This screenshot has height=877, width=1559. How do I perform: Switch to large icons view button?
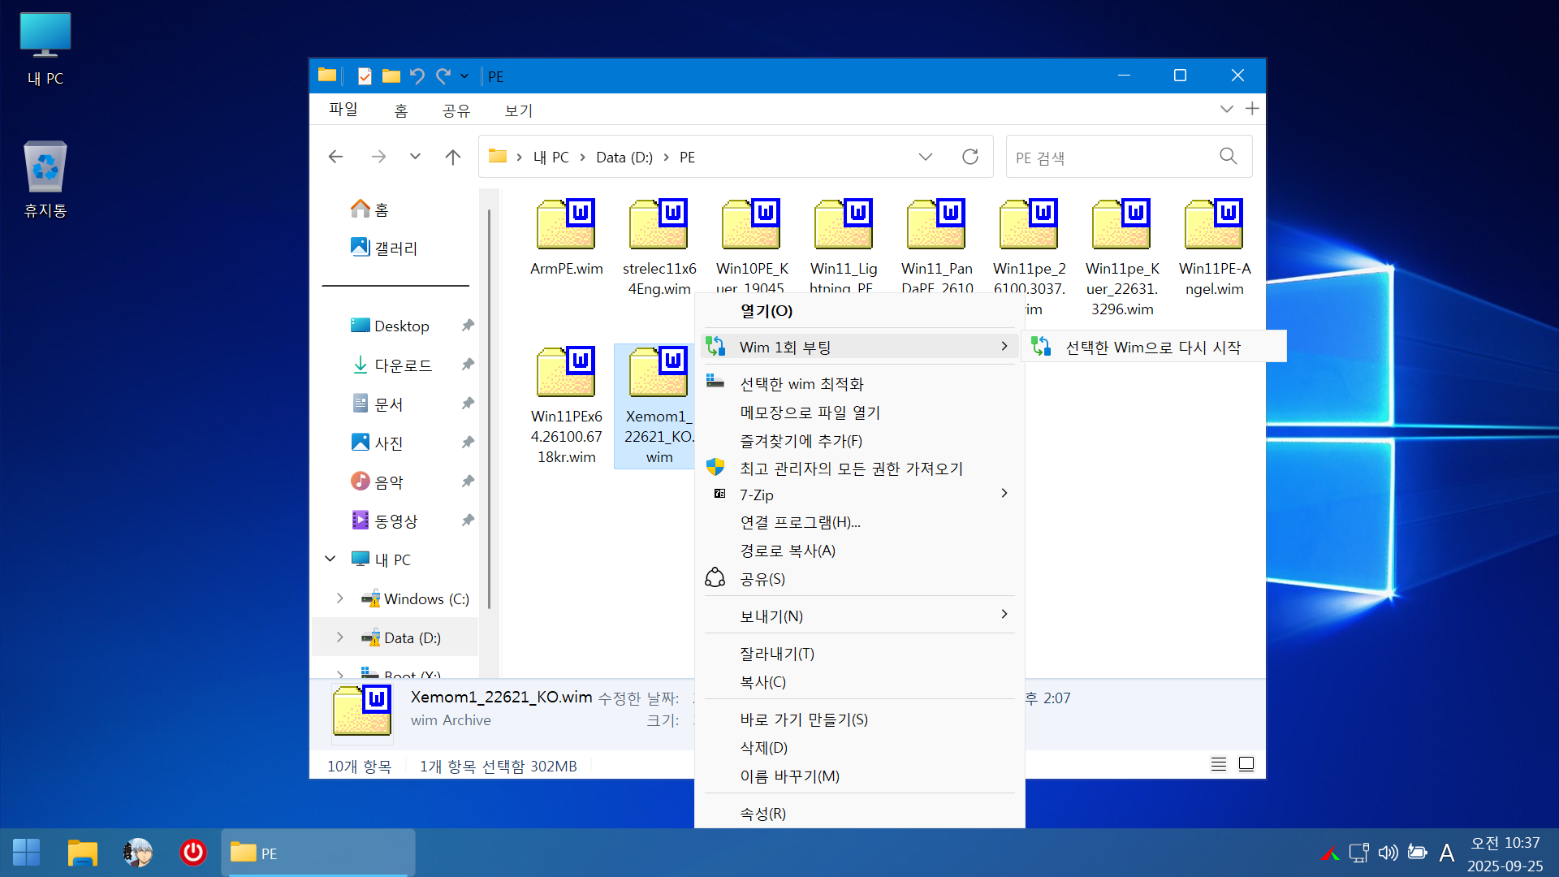coord(1246,764)
